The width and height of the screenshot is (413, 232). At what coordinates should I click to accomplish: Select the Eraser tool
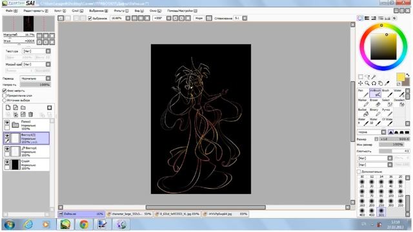(x=375, y=103)
